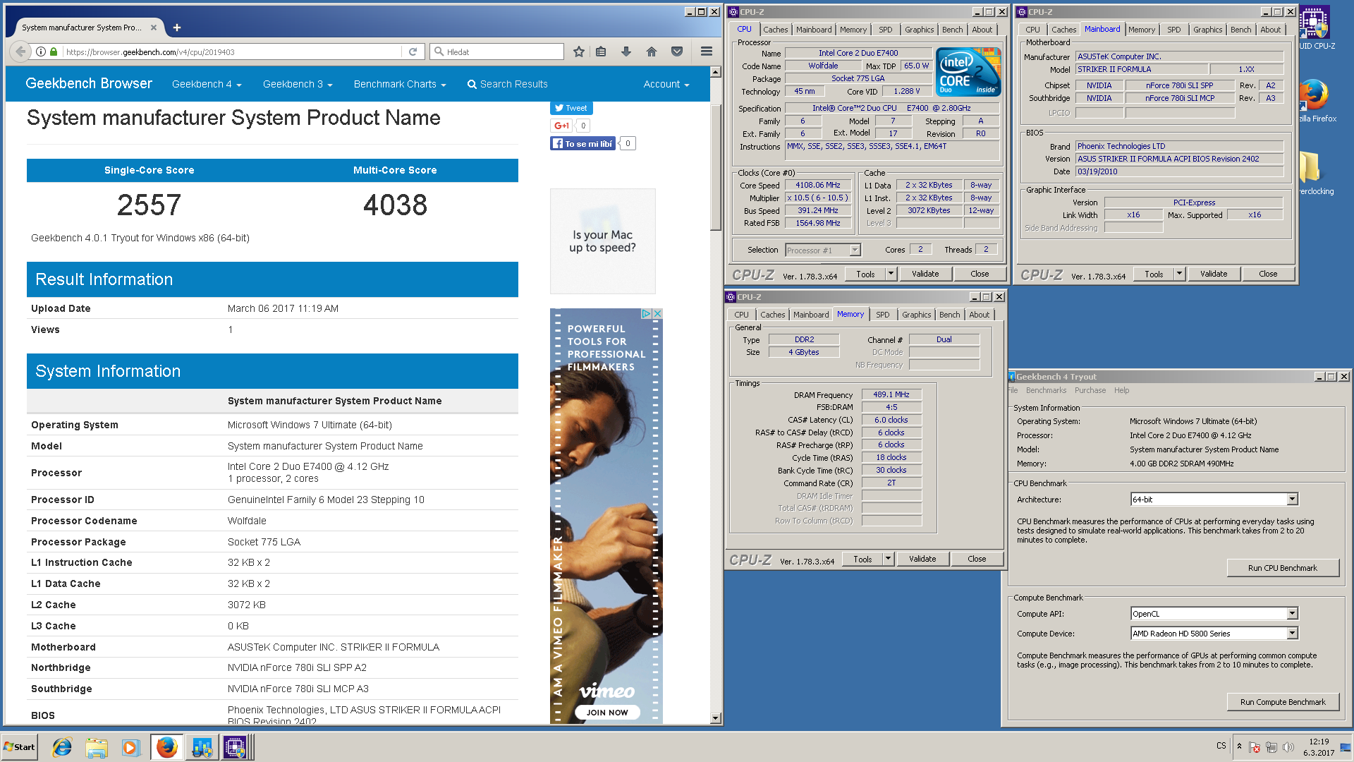
Task: Close the Vimeo advertisement with the X icon
Action: tap(657, 313)
